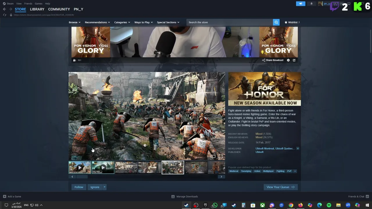The width and height of the screenshot is (372, 209).
Task: Open the PN_Y profile tab
Action: click(x=78, y=9)
